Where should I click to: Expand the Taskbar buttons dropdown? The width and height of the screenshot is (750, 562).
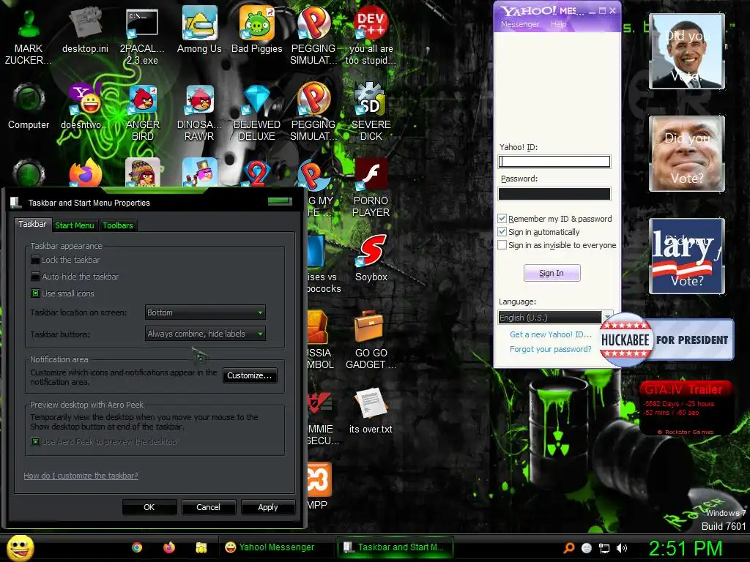205,334
